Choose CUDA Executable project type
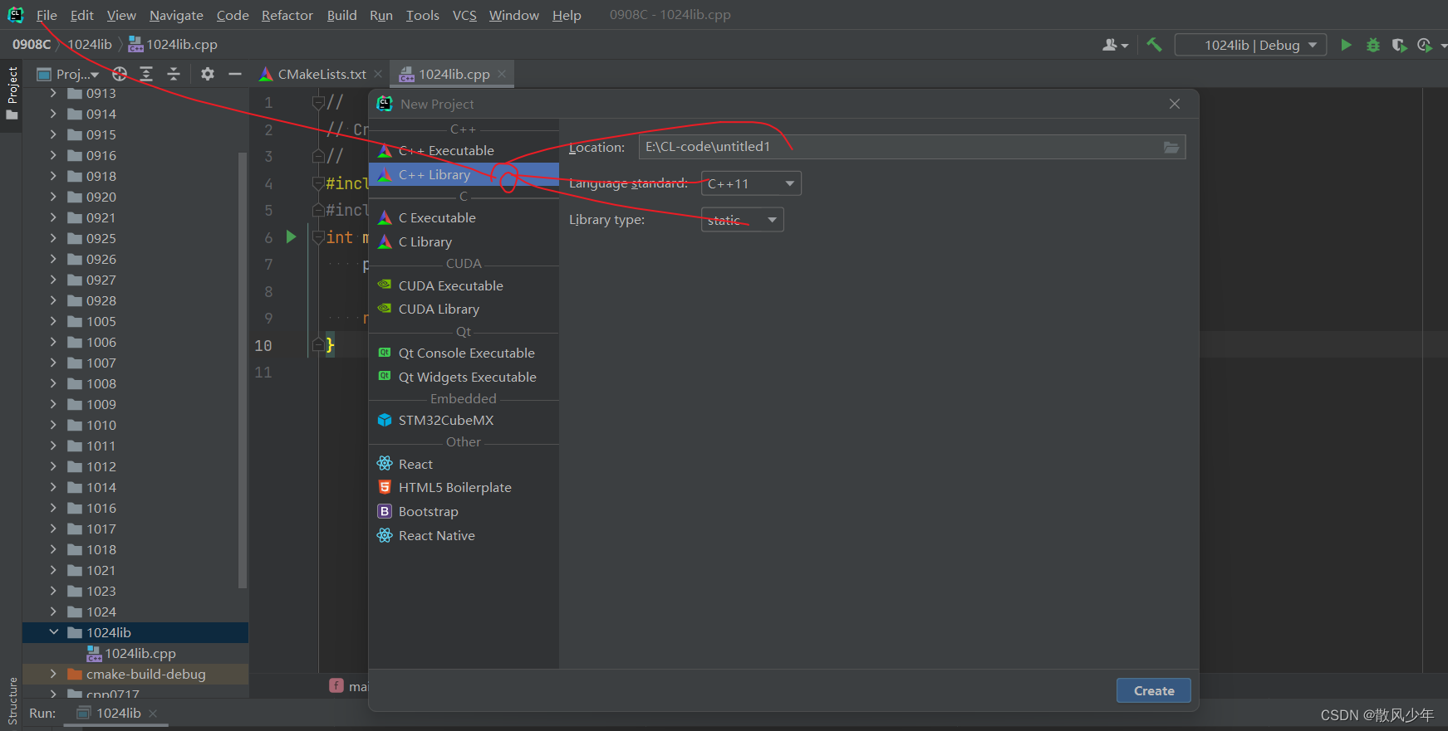1448x731 pixels. coord(464,285)
